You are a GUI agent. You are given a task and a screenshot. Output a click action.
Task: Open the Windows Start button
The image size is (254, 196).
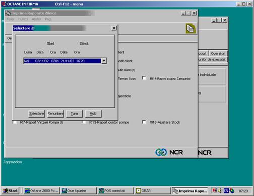[x=11, y=190]
